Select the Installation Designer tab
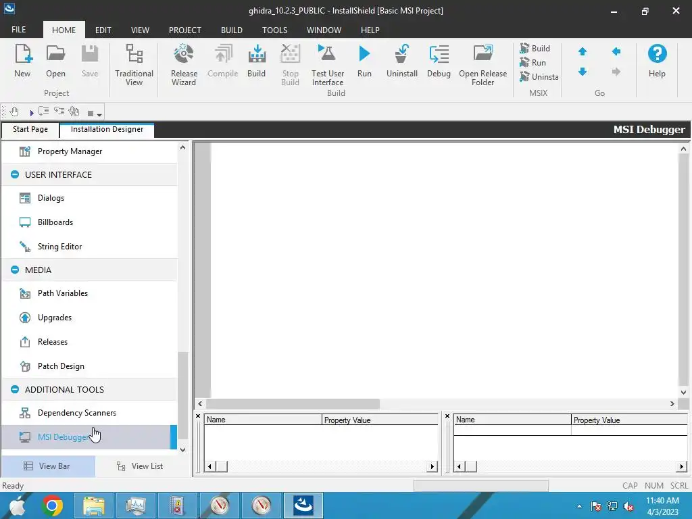This screenshot has height=519, width=692. [107, 129]
